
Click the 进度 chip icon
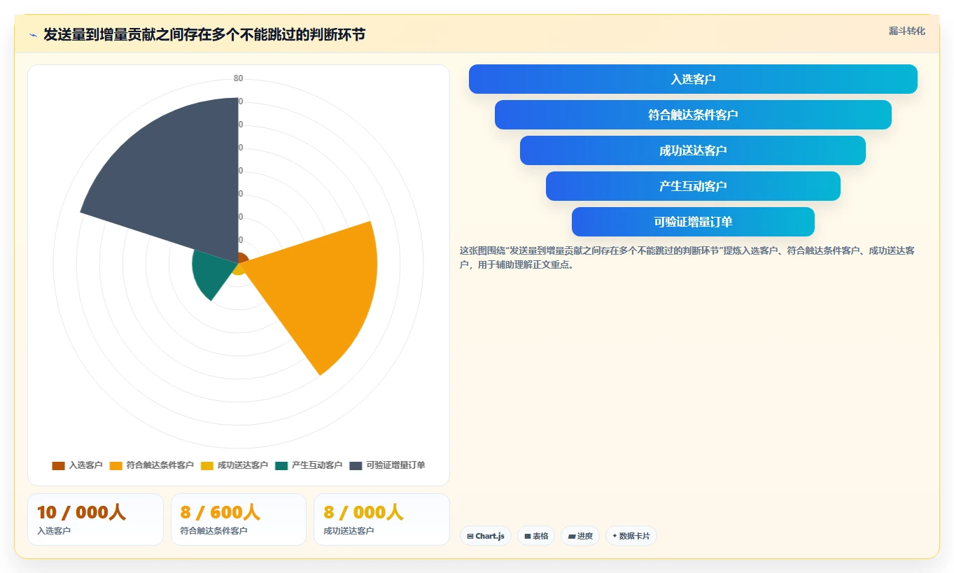coord(572,536)
